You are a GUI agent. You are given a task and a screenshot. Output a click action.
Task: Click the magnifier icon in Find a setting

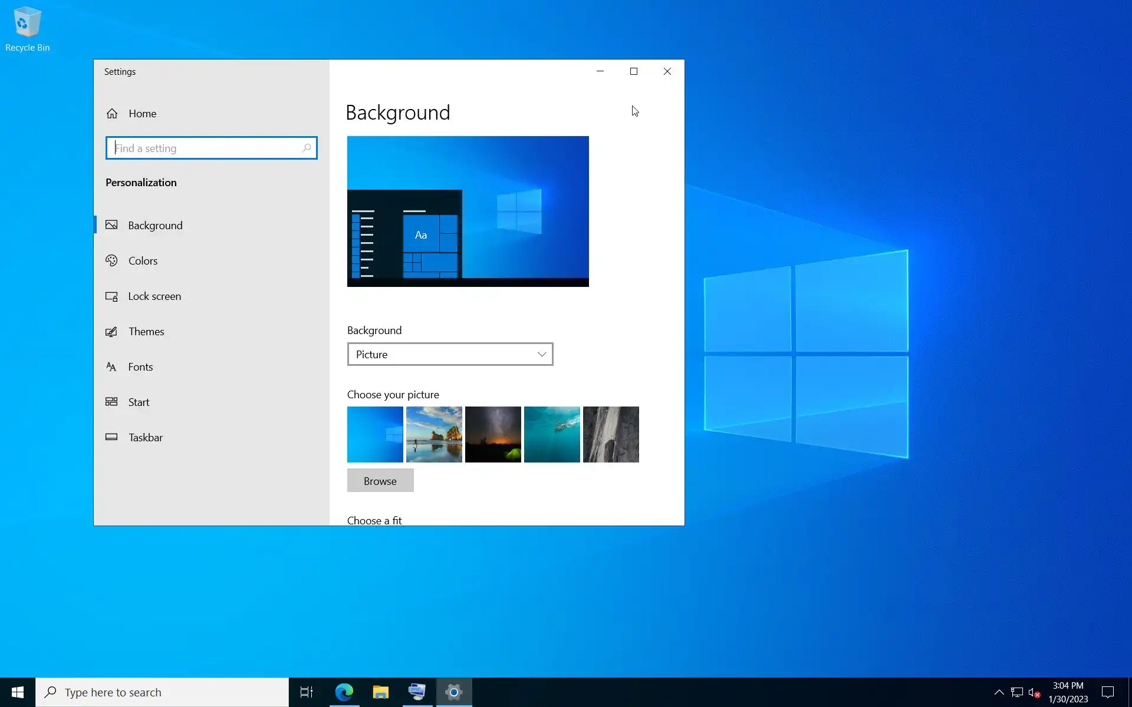306,148
